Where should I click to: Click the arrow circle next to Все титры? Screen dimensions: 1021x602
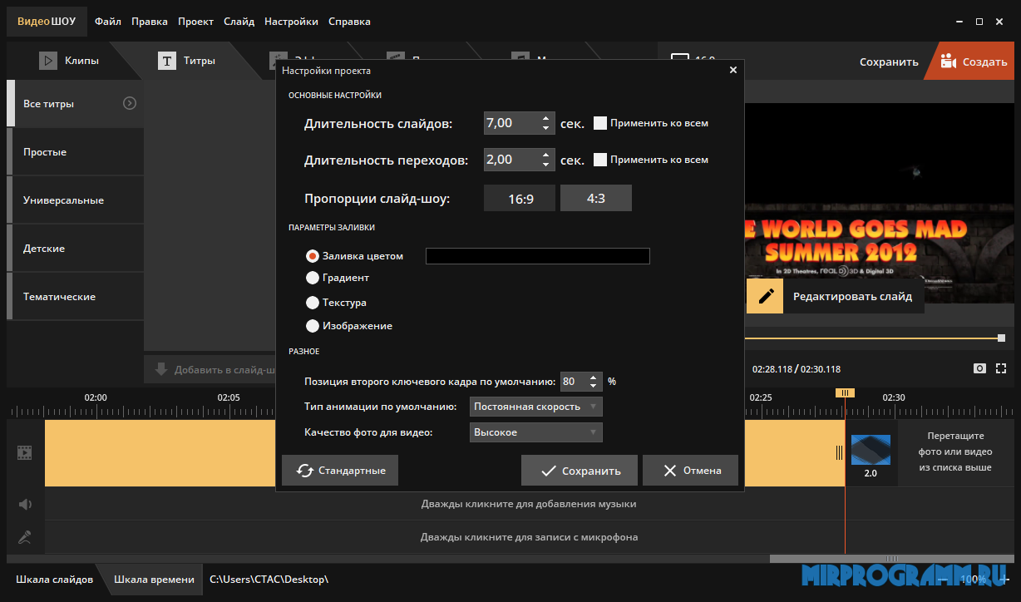129,104
